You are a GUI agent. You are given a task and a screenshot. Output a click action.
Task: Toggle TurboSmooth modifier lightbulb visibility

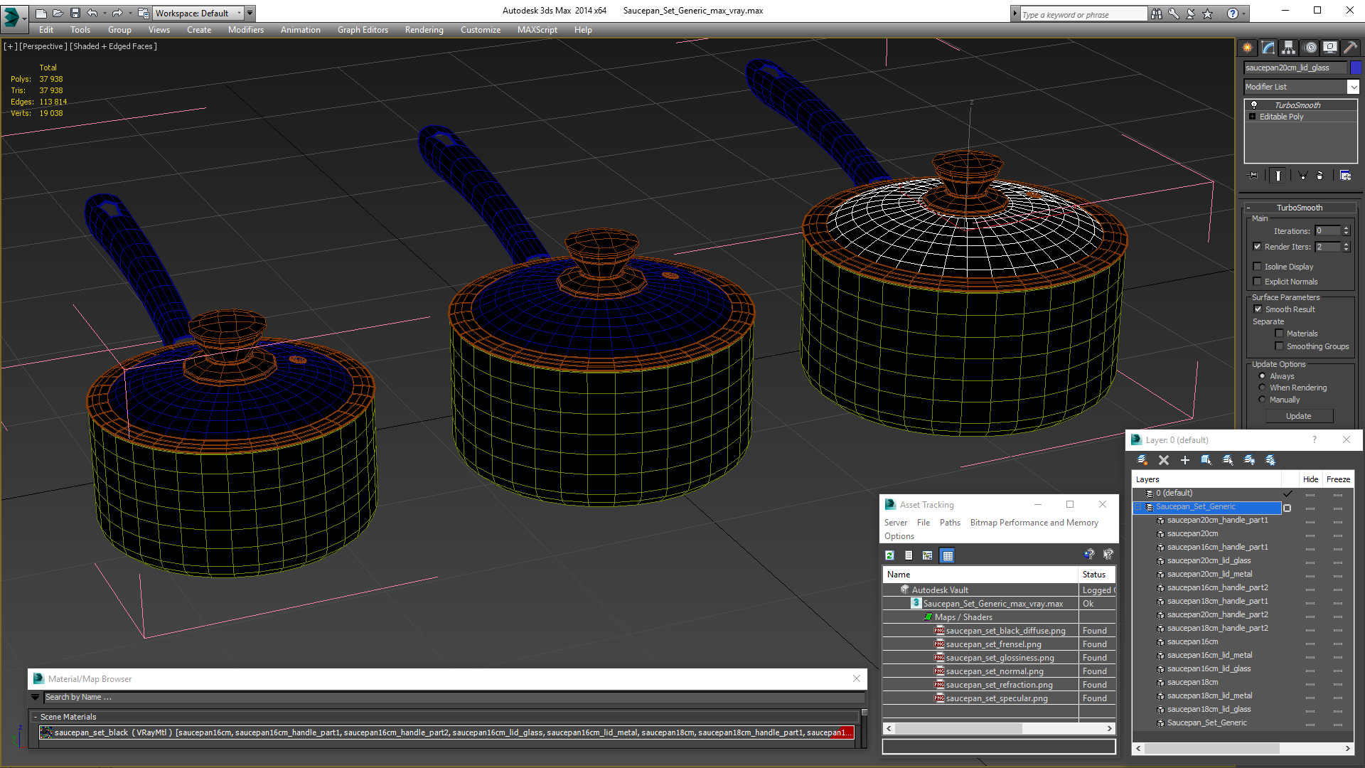tap(1254, 105)
